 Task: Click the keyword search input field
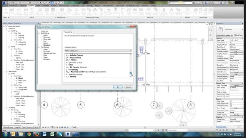point(181,3)
